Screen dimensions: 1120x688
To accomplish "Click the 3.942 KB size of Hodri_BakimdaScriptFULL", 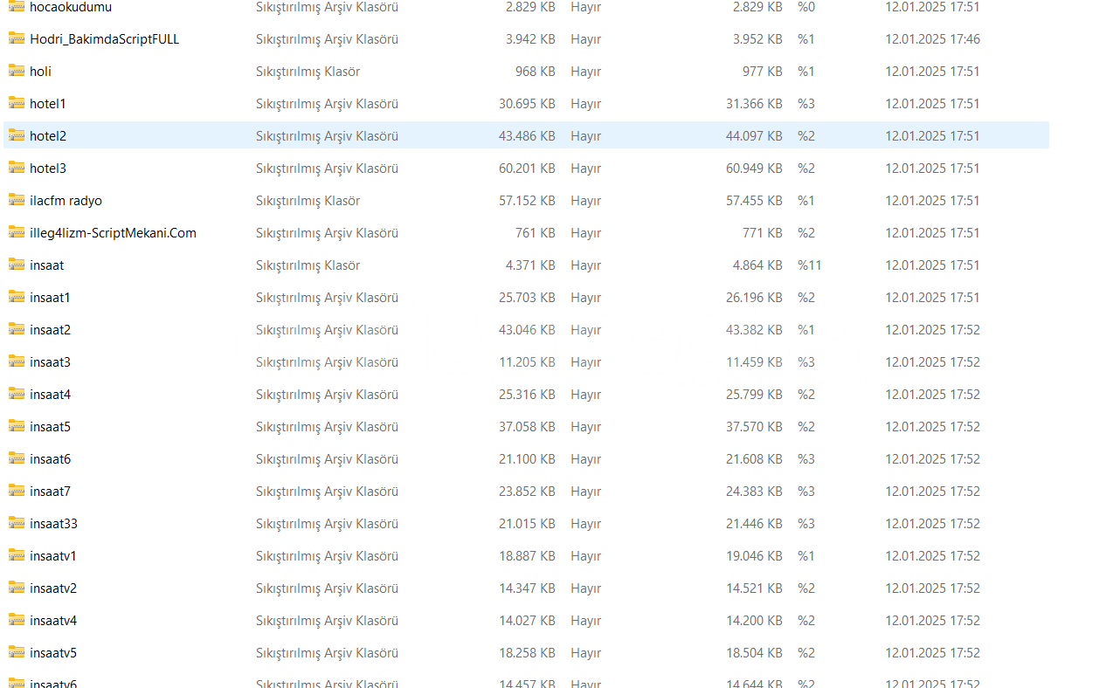I will [x=530, y=39].
